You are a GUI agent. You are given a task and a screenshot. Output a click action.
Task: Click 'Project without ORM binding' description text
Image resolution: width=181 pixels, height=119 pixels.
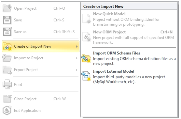[x=126, y=22]
